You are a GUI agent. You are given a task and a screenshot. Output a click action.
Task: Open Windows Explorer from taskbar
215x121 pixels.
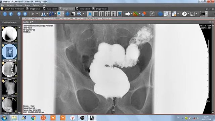(14, 118)
